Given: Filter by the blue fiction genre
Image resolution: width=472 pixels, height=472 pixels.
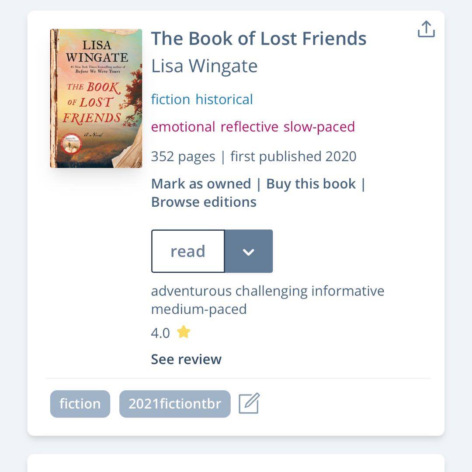Looking at the screenshot, I should click(x=170, y=99).
